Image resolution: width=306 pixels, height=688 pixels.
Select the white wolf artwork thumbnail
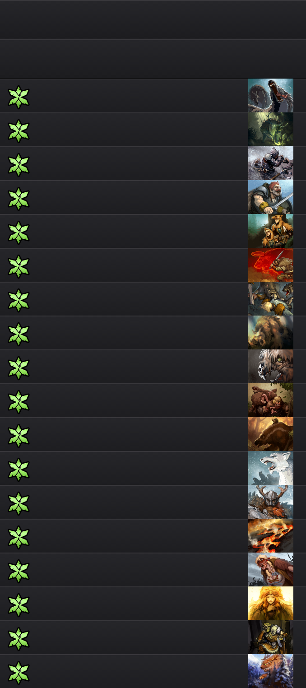point(271,468)
